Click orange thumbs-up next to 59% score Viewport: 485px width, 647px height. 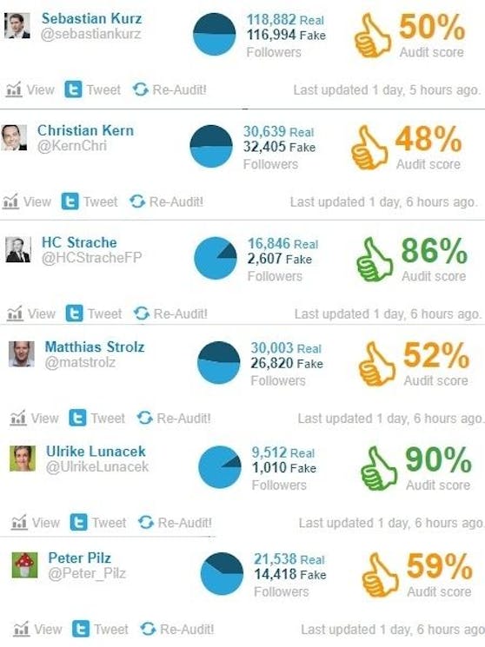[x=380, y=575]
